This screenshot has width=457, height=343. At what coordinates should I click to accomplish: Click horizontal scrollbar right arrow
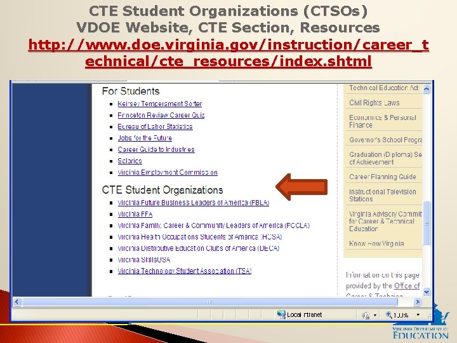click(x=418, y=302)
